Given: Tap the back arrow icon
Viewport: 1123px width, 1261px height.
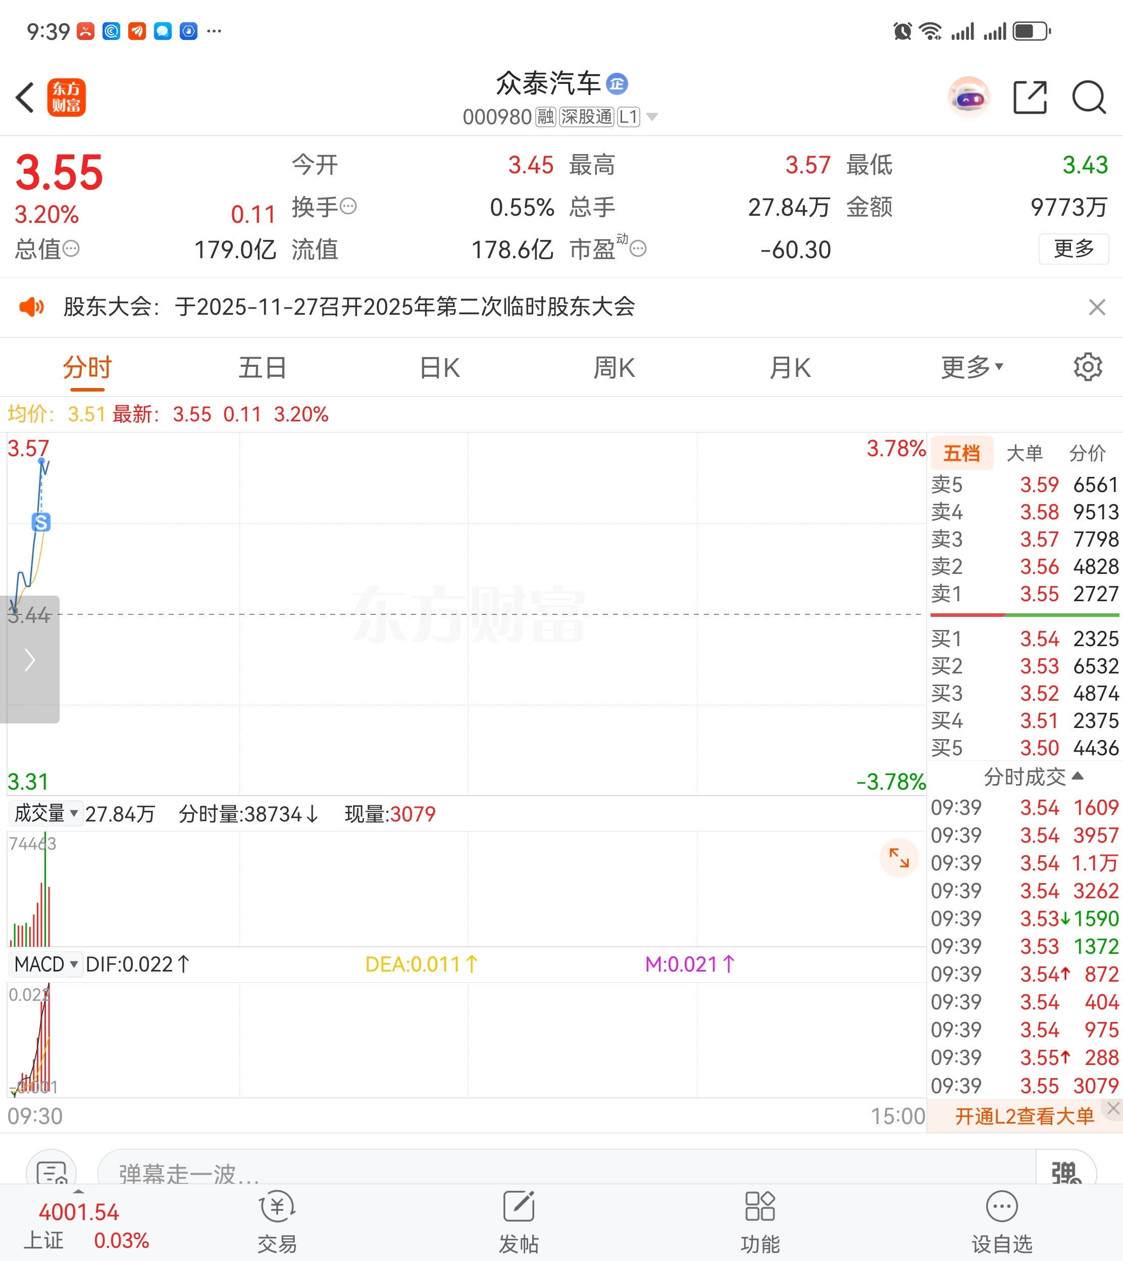Looking at the screenshot, I should 25,98.
